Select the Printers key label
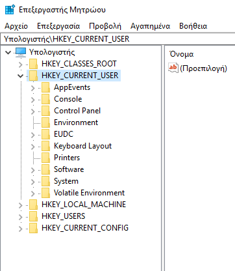Image resolution: width=235 pixels, height=271 pixels. point(67,158)
